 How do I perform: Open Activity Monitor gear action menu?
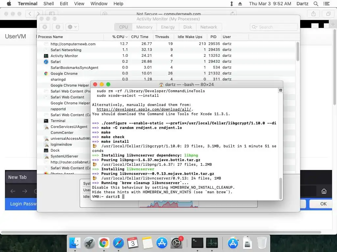pyautogui.click(x=72, y=27)
